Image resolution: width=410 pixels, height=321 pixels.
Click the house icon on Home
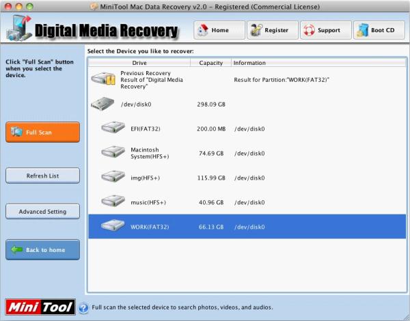coord(203,30)
